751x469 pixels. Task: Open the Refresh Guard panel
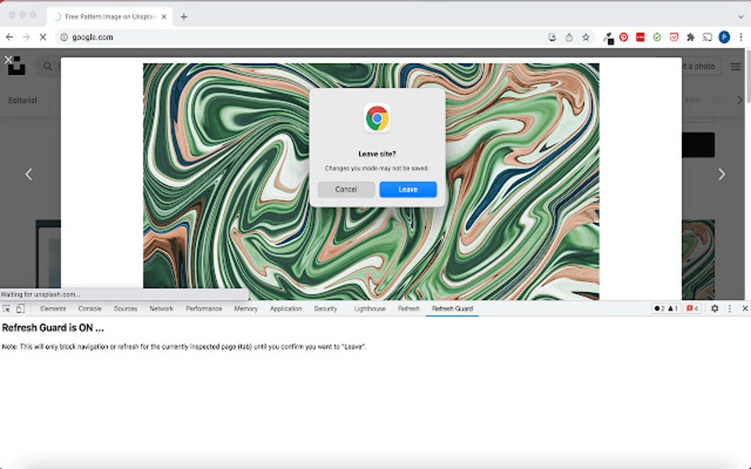(452, 309)
